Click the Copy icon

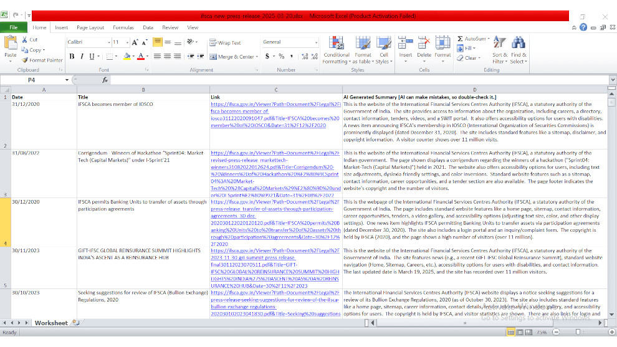point(24,50)
